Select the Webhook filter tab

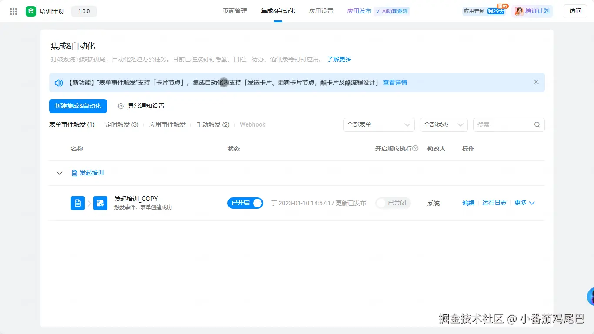pyautogui.click(x=253, y=125)
